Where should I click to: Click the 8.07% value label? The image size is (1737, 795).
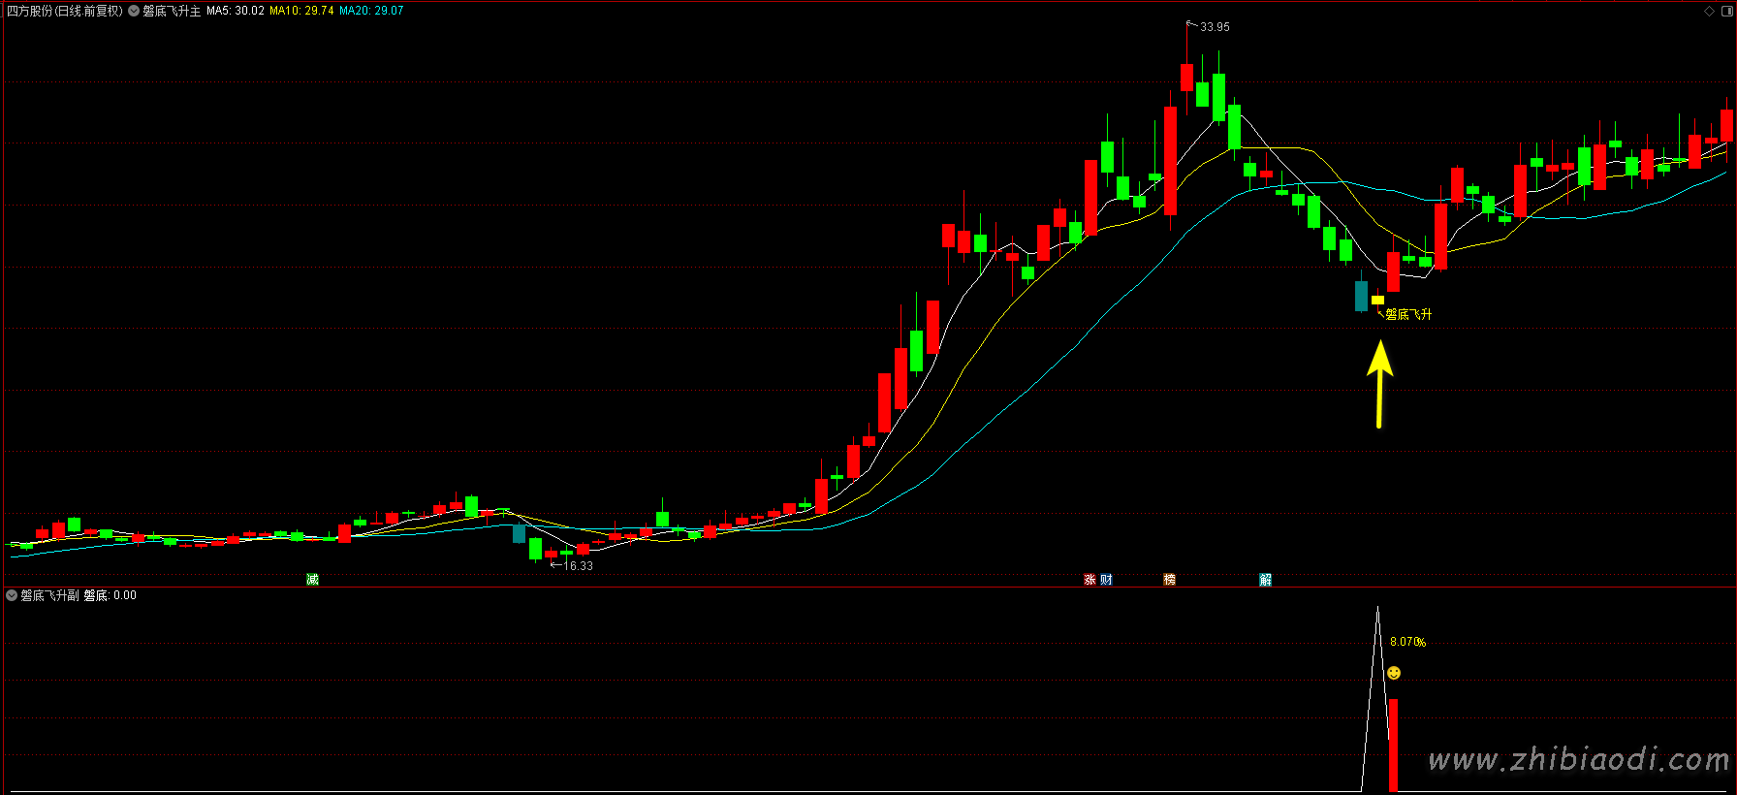pyautogui.click(x=1407, y=642)
